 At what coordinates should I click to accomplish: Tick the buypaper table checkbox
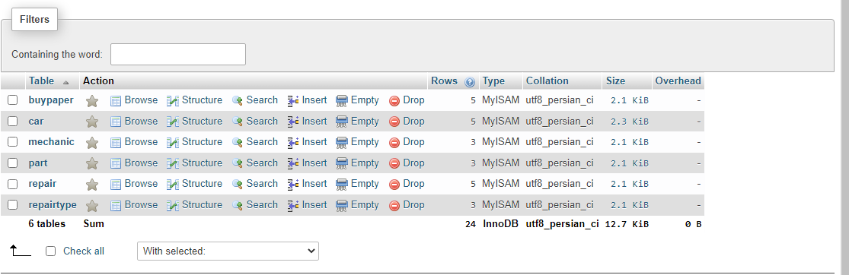point(12,100)
